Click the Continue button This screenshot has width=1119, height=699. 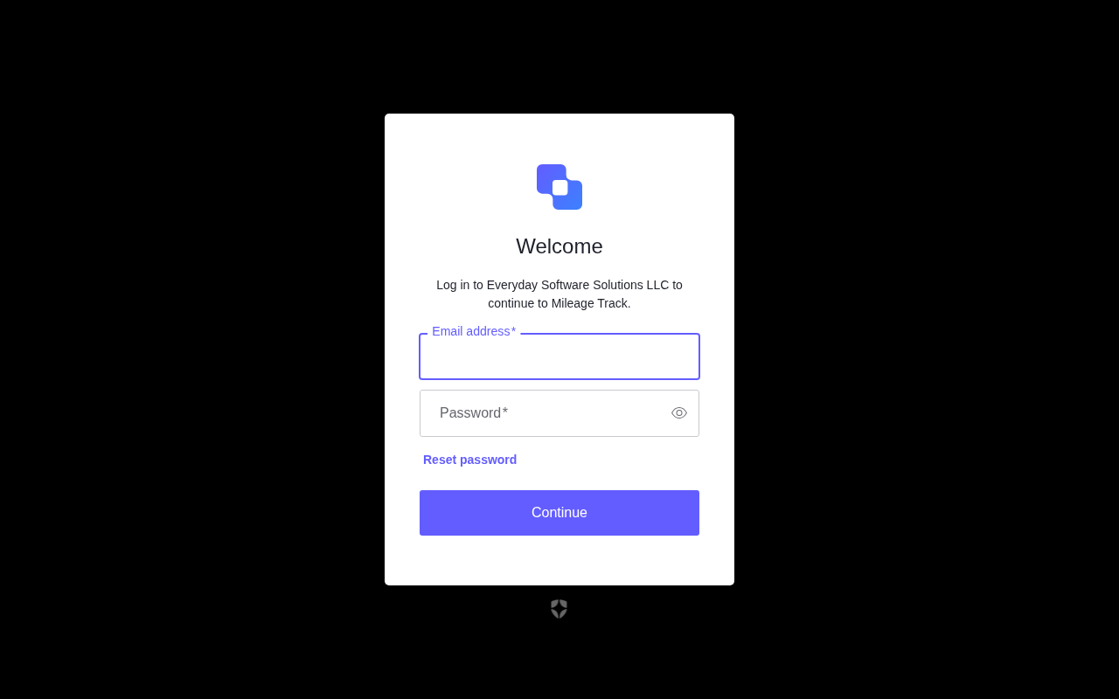click(559, 513)
